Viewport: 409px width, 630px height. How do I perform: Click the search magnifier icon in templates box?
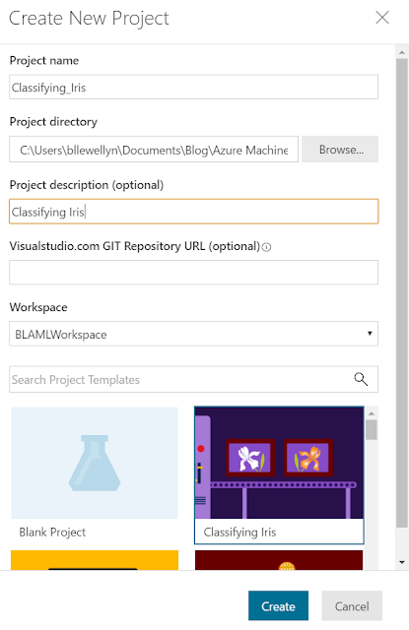pyautogui.click(x=361, y=379)
